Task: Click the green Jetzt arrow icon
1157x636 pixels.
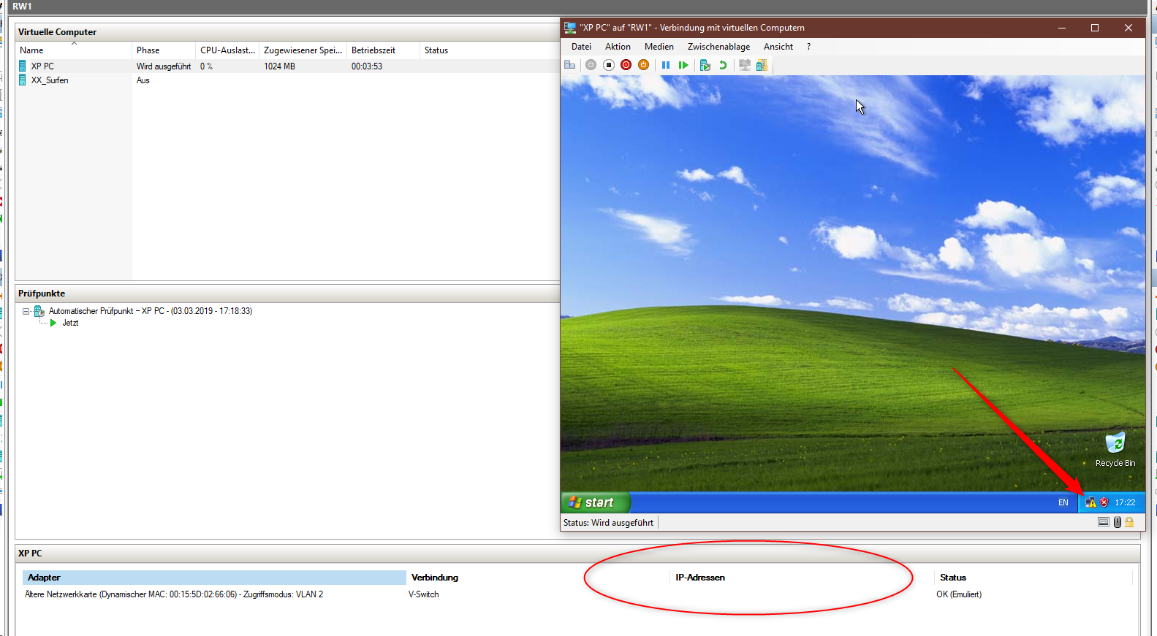Action: click(53, 323)
